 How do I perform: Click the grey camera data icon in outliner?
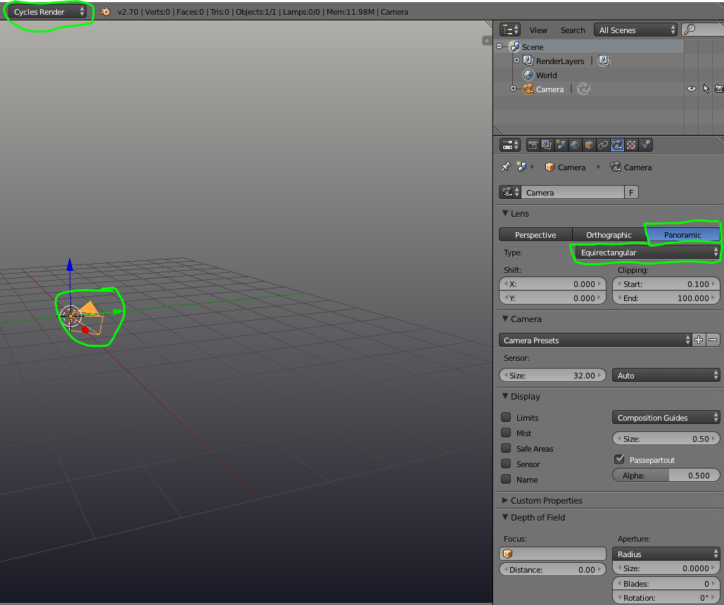click(584, 89)
